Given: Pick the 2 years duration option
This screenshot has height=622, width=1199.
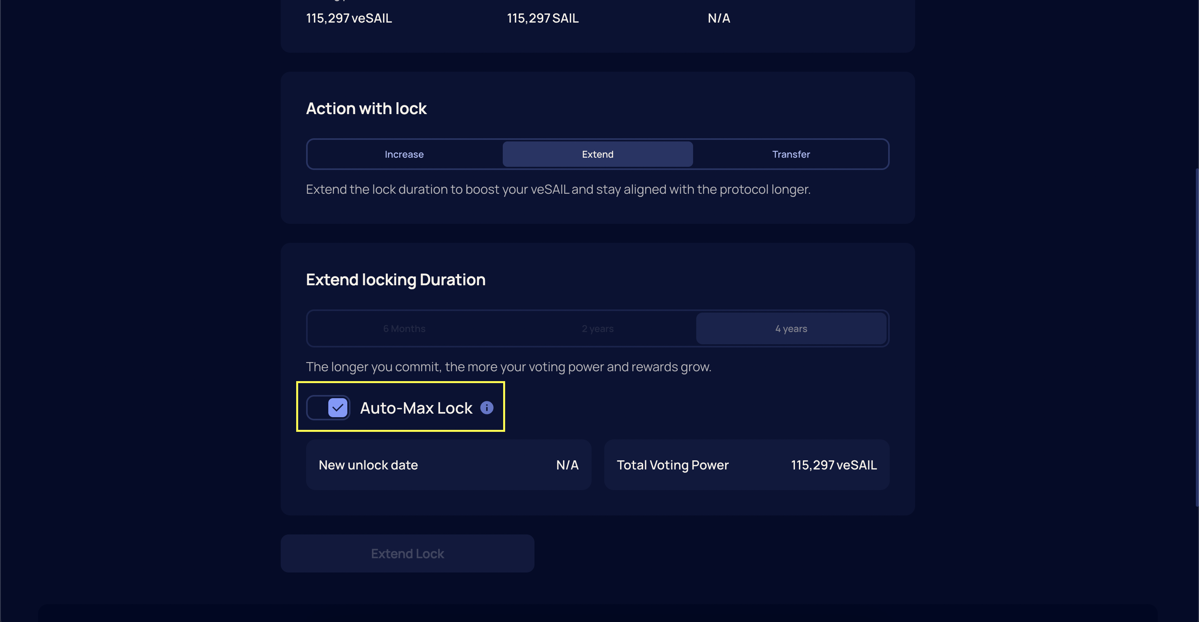Looking at the screenshot, I should point(597,329).
